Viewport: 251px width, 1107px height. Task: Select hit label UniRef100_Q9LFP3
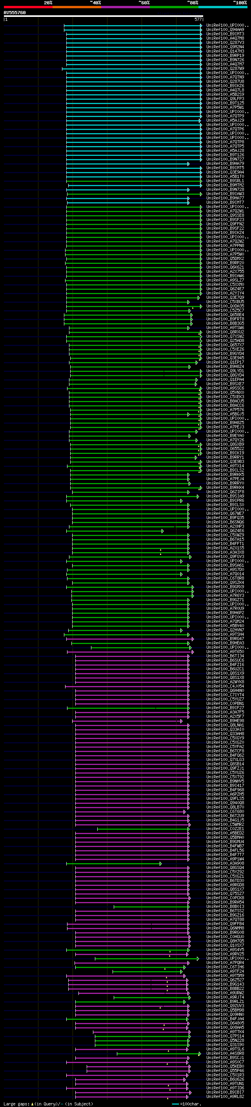click(225, 99)
